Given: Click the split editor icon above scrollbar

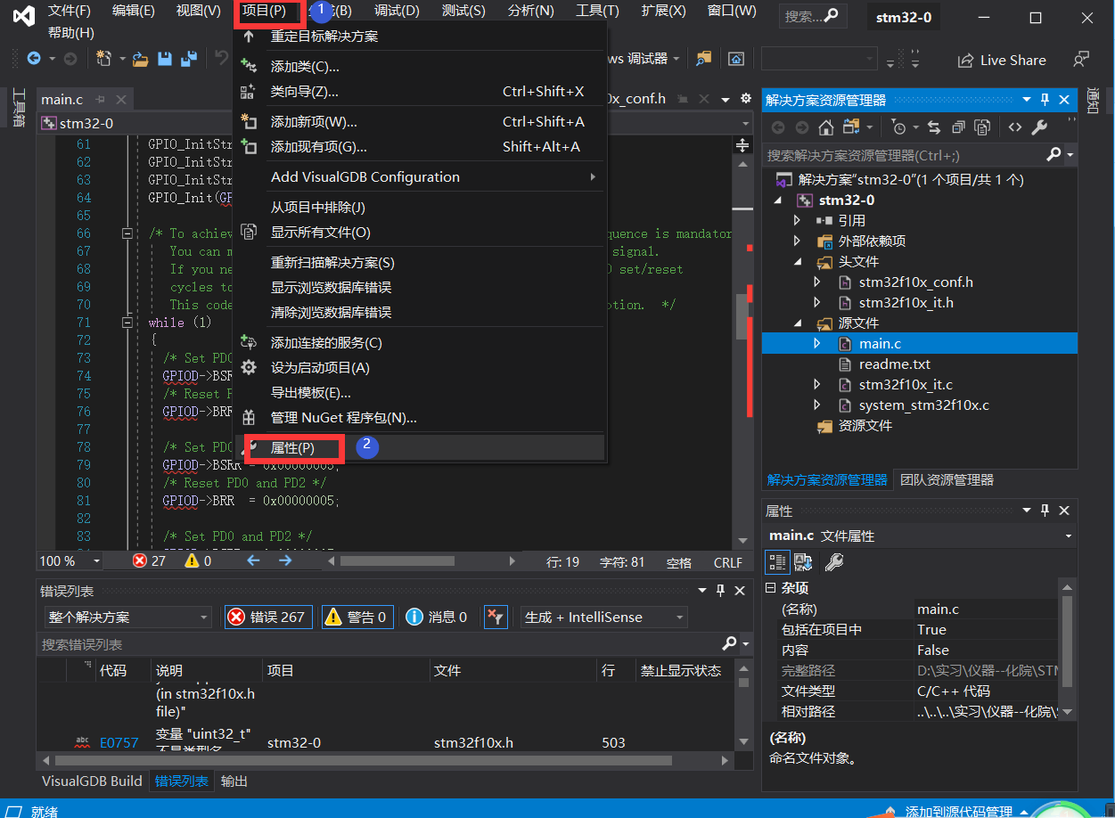Looking at the screenshot, I should (742, 144).
